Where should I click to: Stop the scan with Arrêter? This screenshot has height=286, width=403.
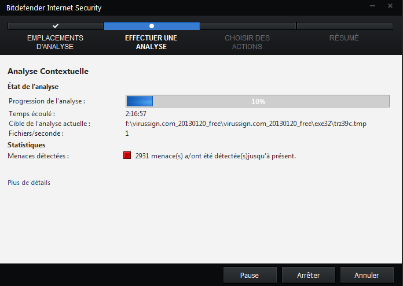tap(309, 275)
